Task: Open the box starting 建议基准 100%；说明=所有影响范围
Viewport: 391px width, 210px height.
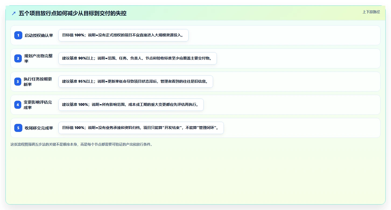Action: (x=131, y=105)
